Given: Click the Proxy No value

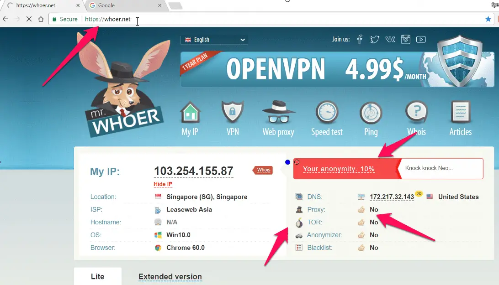Looking at the screenshot, I should pyautogui.click(x=374, y=210).
